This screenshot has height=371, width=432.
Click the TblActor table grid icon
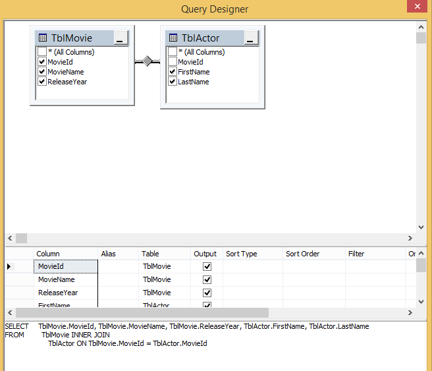[173, 38]
